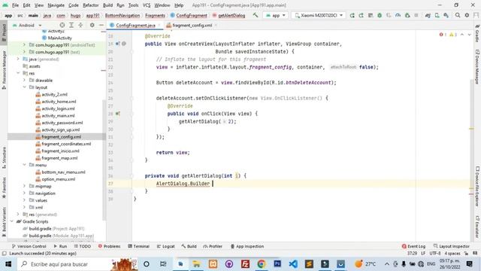Open the Xiaomi device selector dropdown
This screenshot has height=271, width=481.
tap(319, 15)
